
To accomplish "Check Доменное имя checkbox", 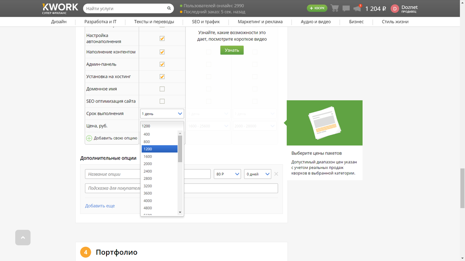I will pos(162,89).
